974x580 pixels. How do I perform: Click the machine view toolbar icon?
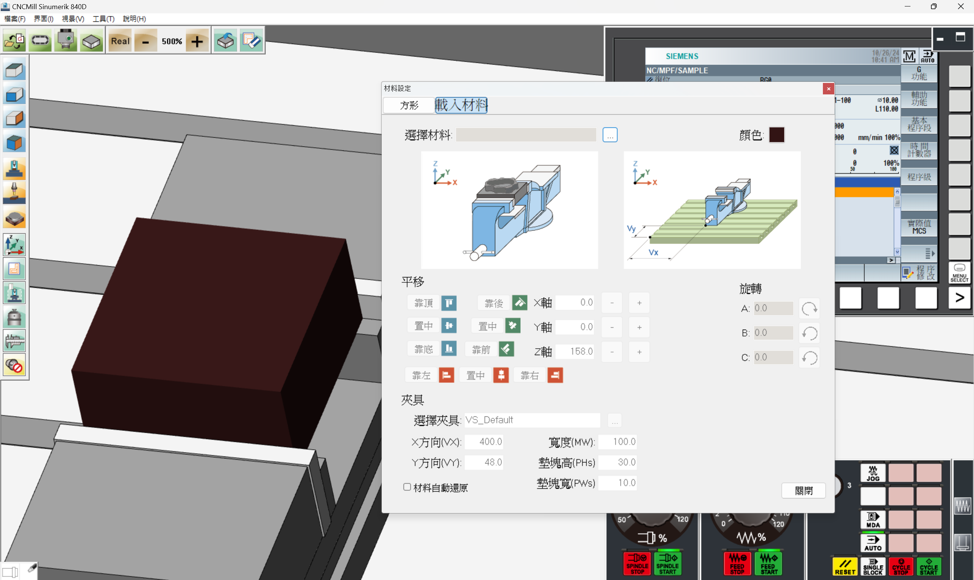pos(66,41)
